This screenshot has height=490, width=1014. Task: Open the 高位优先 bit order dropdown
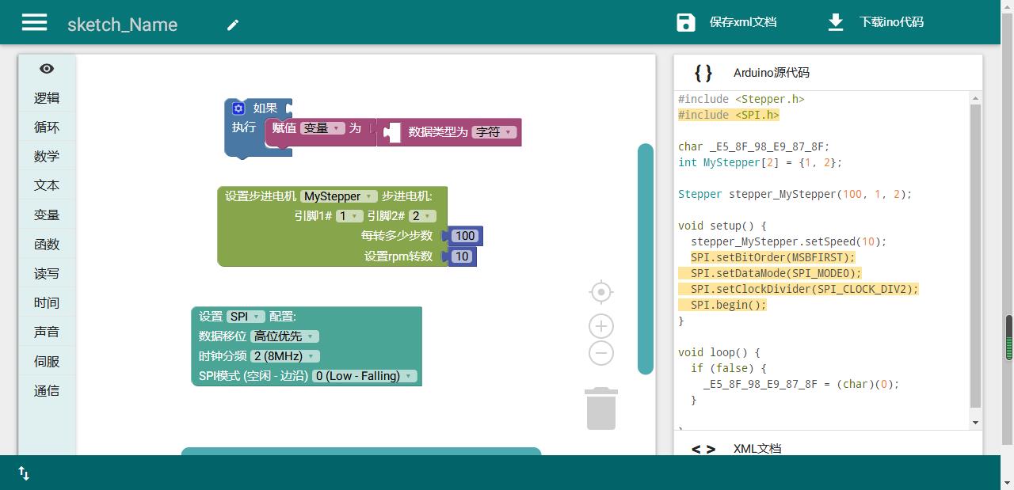pos(285,336)
